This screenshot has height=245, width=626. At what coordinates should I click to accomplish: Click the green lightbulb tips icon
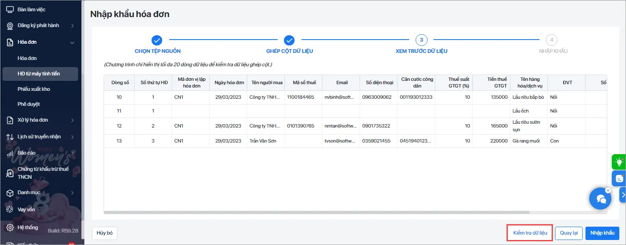[618, 162]
